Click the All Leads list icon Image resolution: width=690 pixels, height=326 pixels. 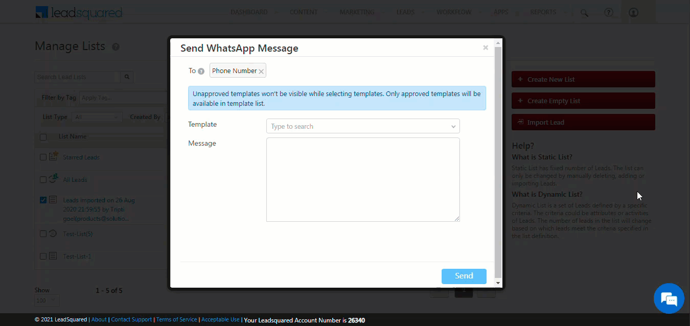53,179
